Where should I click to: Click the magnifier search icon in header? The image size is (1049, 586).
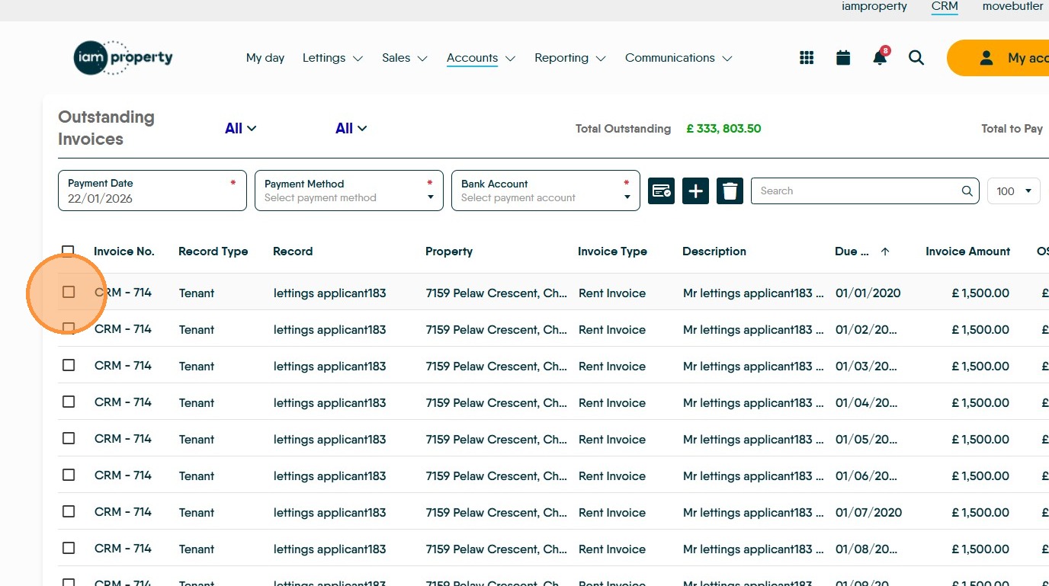coord(916,58)
